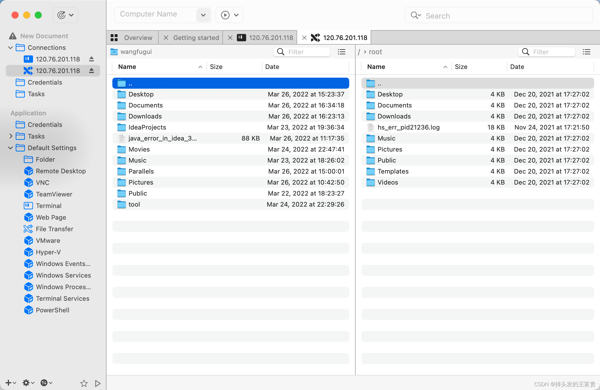Click eject icon for terminal connection 120.76.201.118

(x=92, y=59)
